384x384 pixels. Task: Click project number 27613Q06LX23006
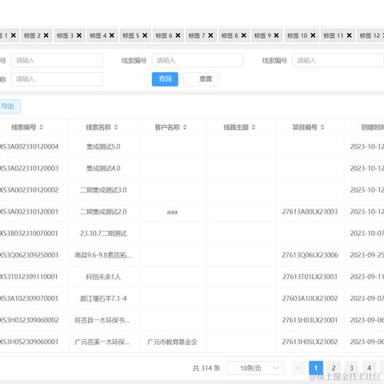pos(310,255)
